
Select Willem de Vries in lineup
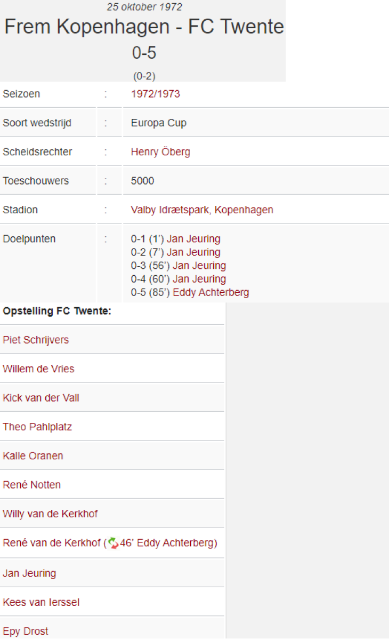[38, 369]
